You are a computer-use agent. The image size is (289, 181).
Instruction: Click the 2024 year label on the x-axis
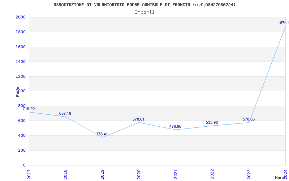click(285, 174)
